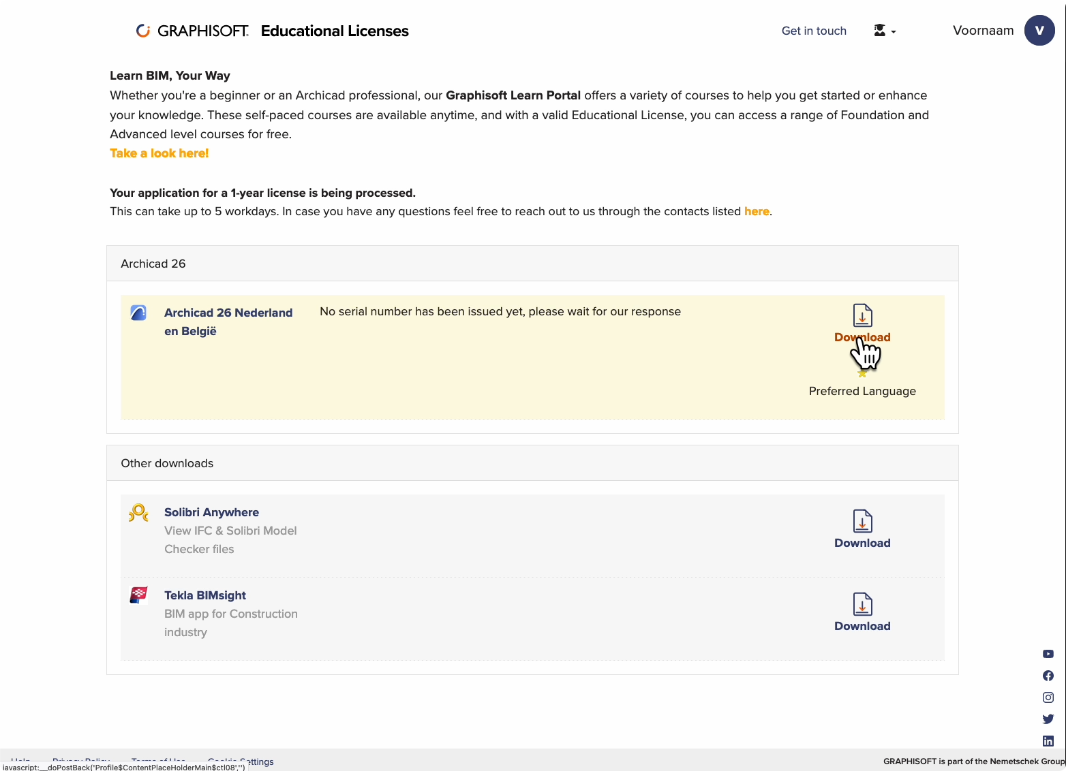Viewport: 1066px width, 771px height.
Task: Follow the Take a look here! link
Action: 159,153
